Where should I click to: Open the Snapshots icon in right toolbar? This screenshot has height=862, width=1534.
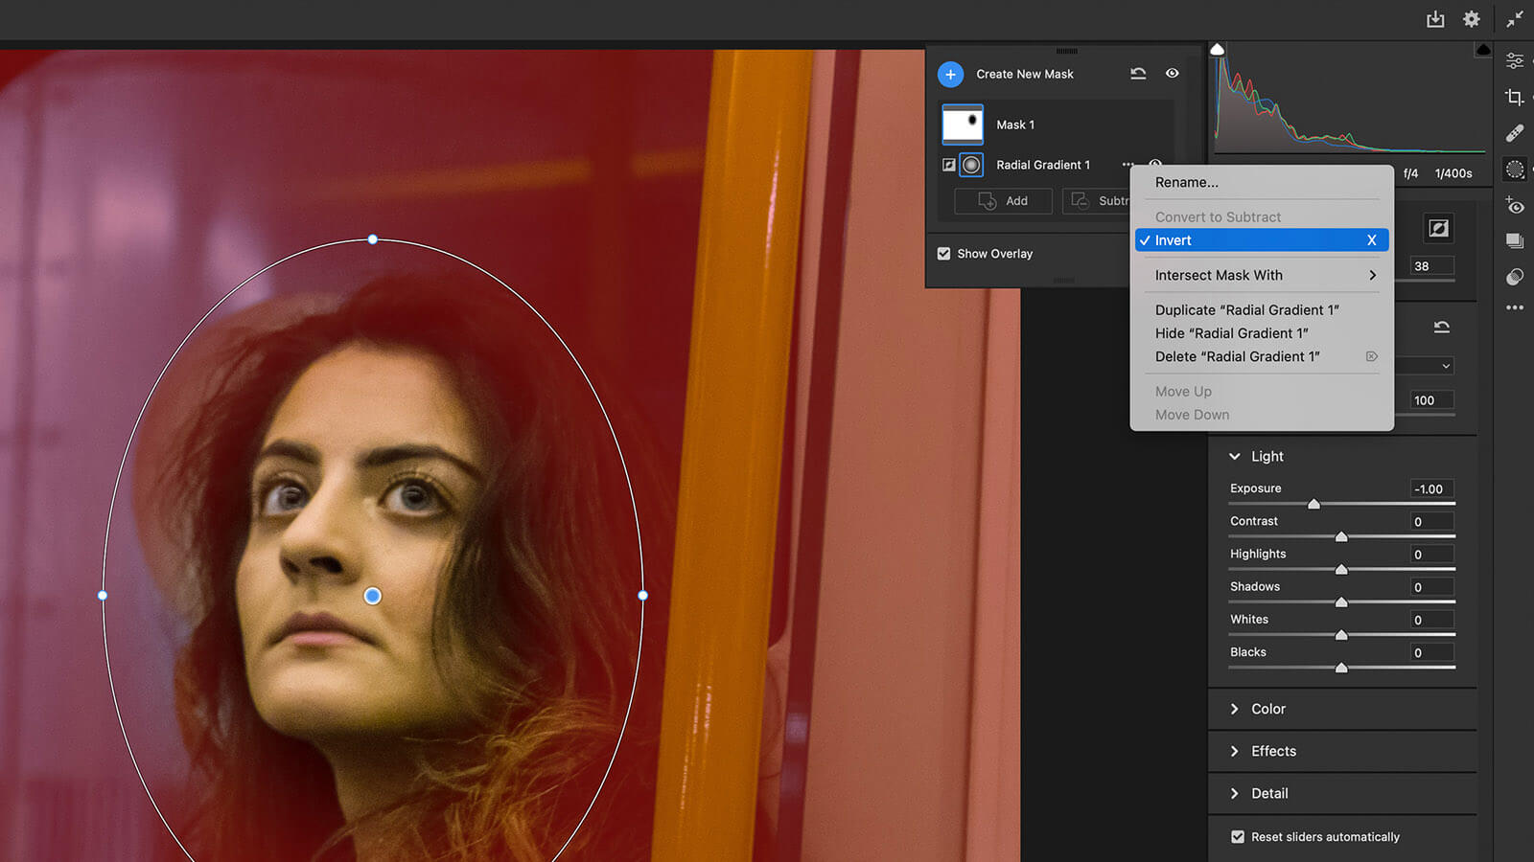[x=1515, y=240]
